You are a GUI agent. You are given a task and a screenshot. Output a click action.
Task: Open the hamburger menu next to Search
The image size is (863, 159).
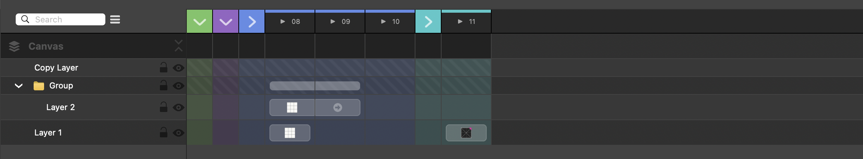click(115, 19)
